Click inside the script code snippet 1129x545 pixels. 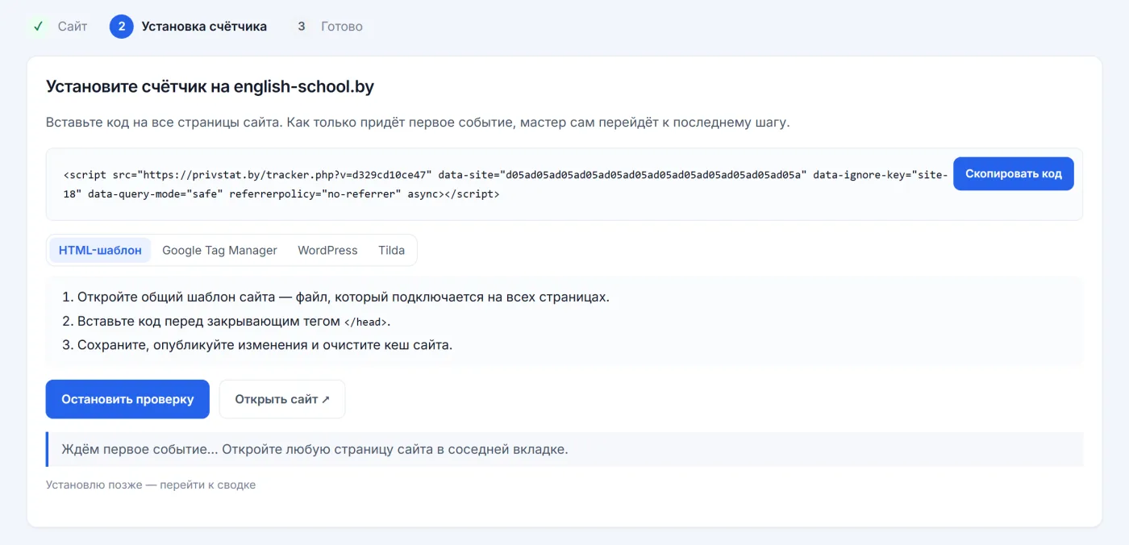505,184
